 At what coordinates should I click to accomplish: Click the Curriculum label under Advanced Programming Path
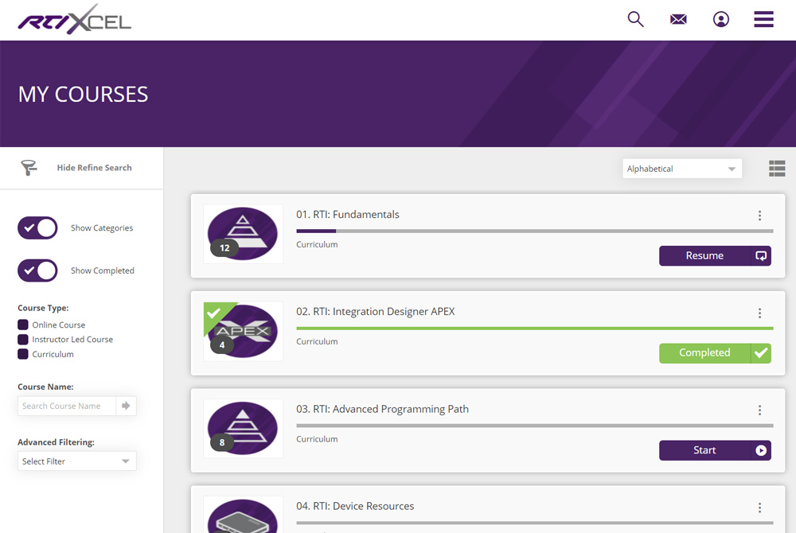click(317, 438)
